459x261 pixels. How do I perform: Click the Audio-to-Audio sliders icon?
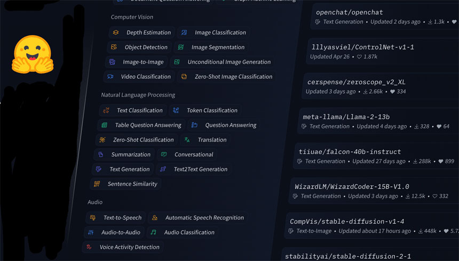pos(91,232)
